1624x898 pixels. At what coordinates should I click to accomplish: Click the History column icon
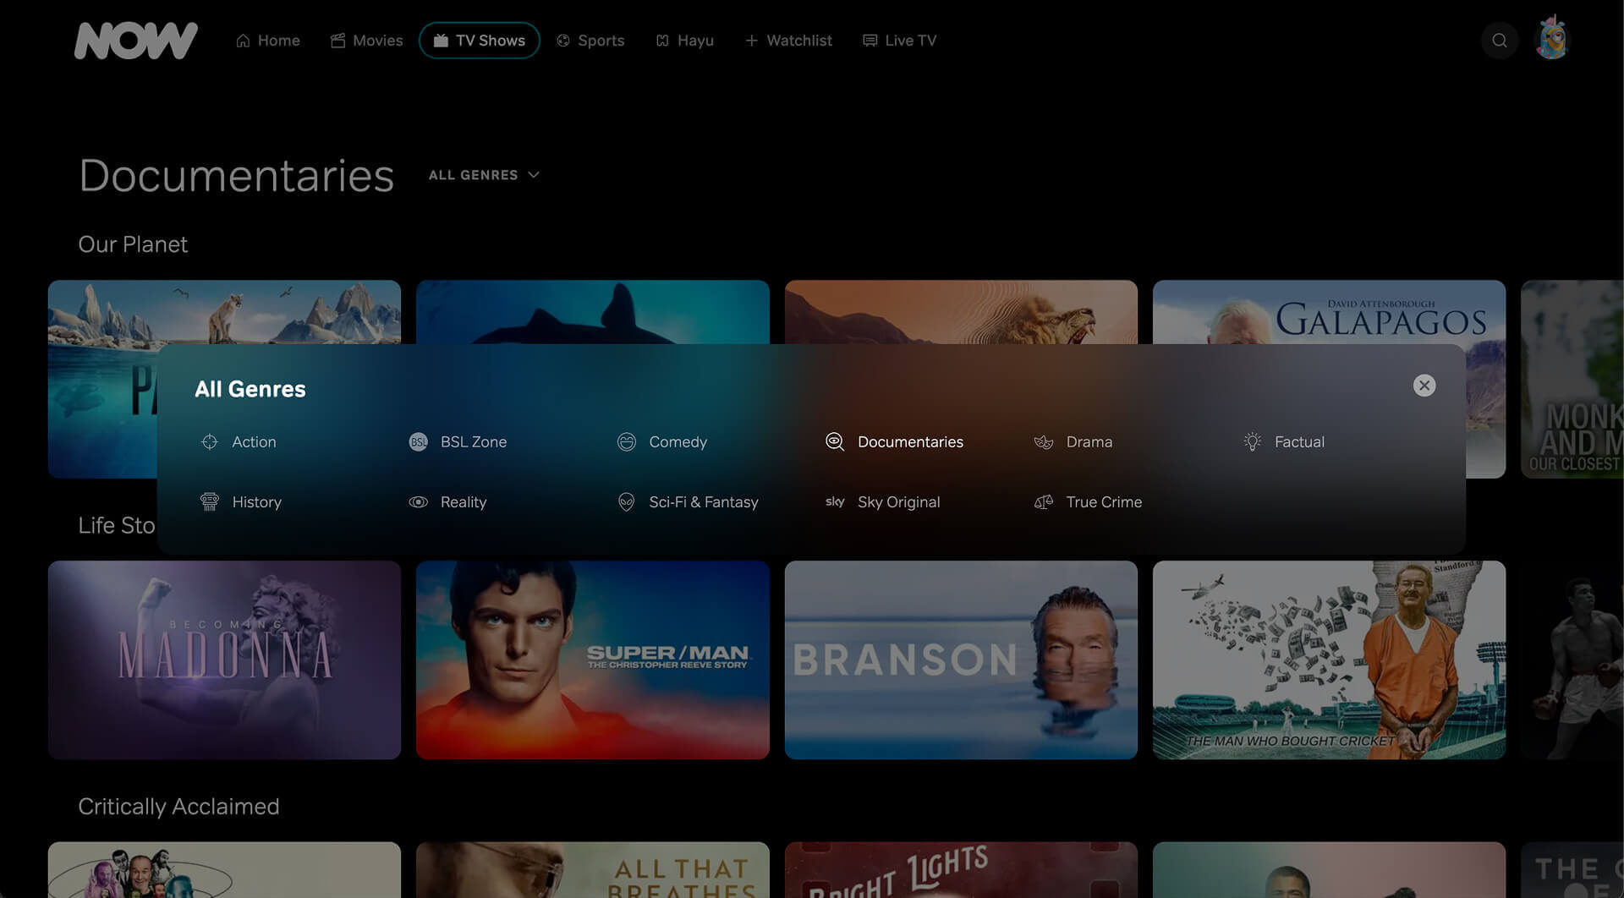click(x=209, y=501)
